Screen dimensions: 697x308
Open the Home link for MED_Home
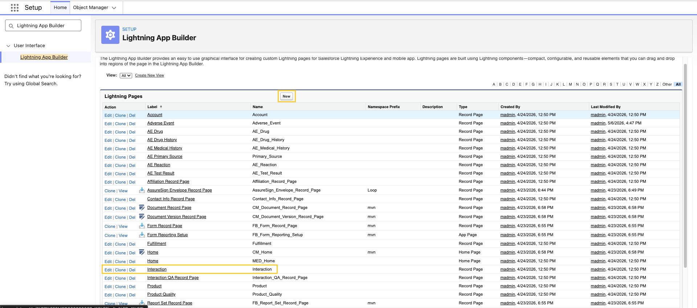153,261
